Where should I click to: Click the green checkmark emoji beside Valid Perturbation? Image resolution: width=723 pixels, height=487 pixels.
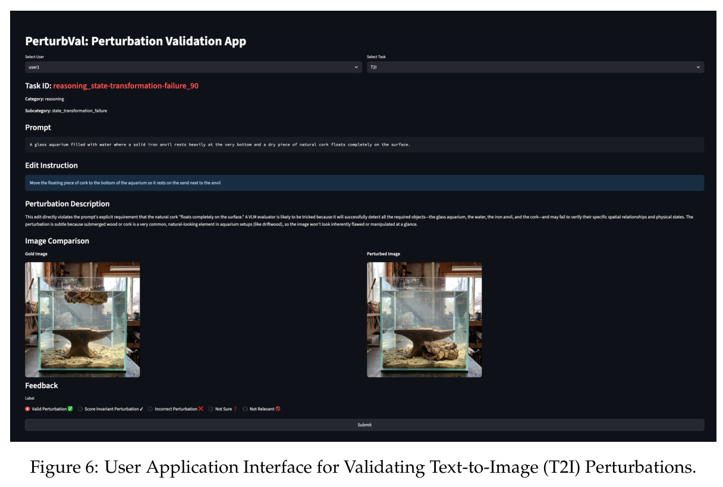(70, 409)
